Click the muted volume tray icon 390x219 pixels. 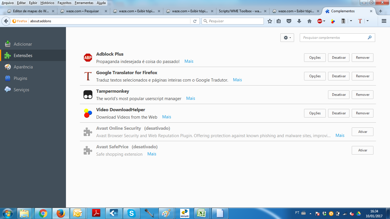point(352,213)
